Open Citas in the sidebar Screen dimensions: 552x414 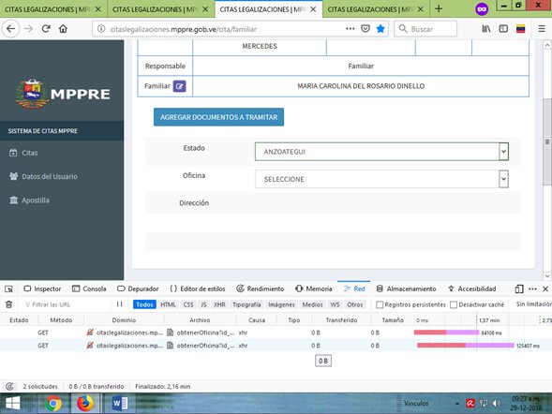pos(30,153)
